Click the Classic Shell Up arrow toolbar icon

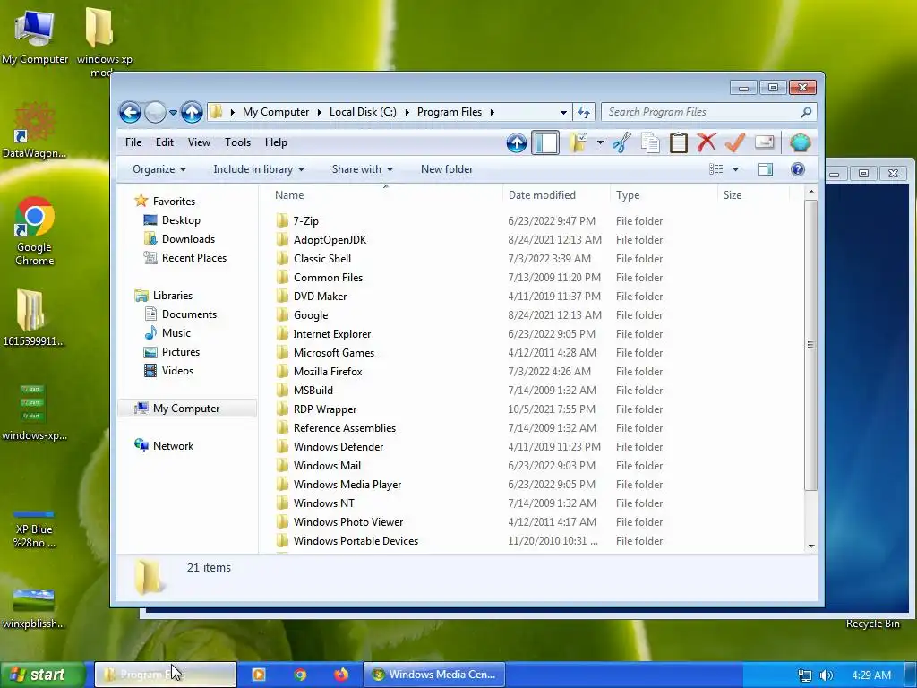click(x=517, y=142)
